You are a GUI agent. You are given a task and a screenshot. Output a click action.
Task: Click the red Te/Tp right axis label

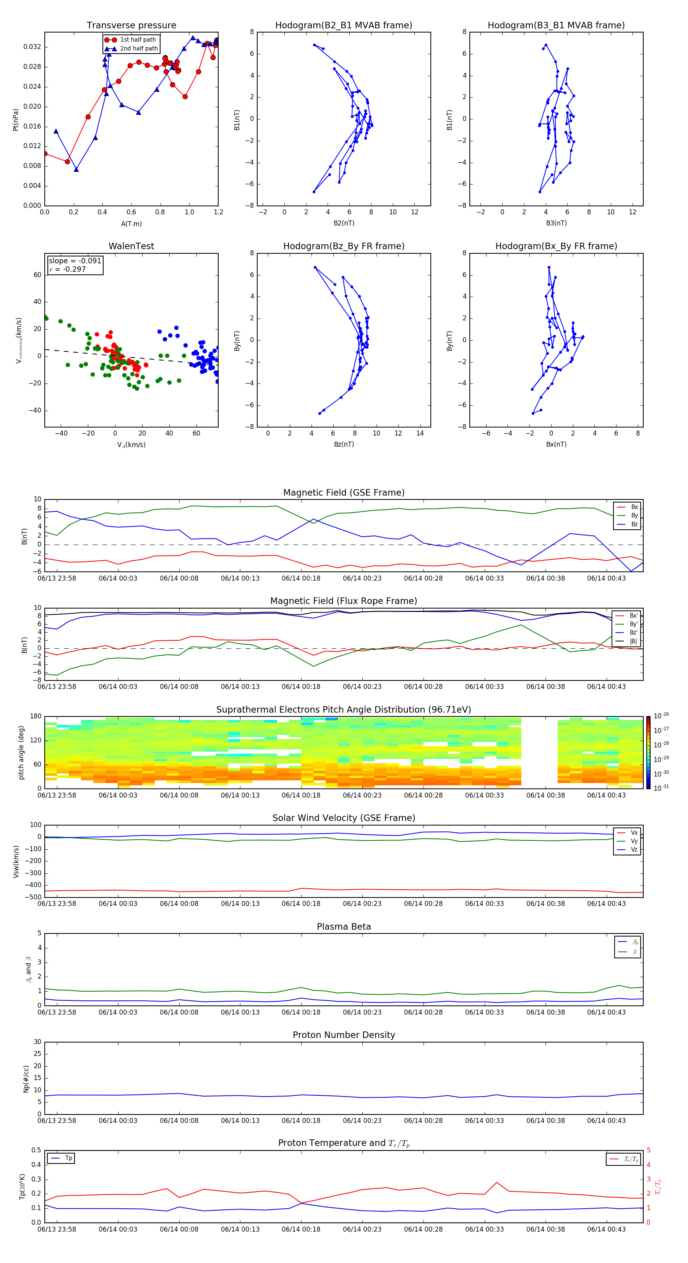click(x=658, y=1187)
